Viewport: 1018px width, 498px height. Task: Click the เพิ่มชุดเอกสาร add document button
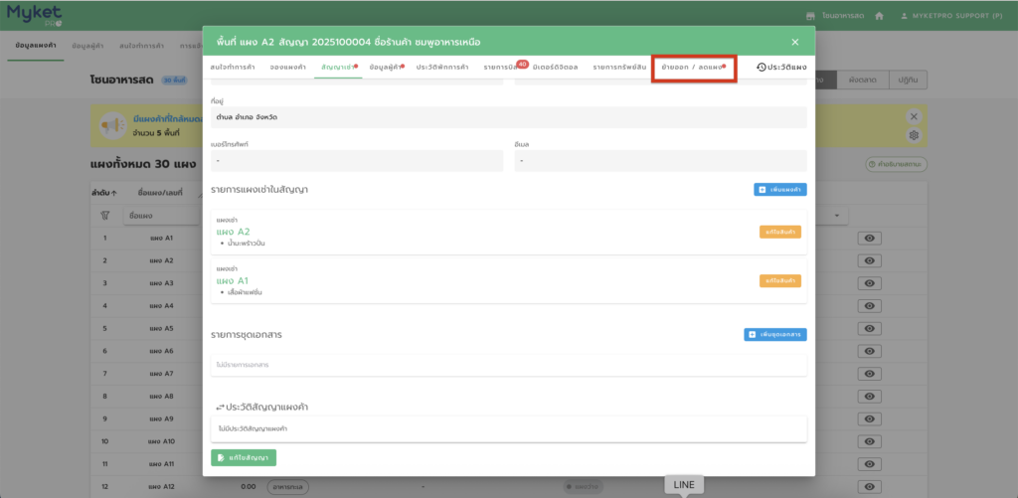774,335
